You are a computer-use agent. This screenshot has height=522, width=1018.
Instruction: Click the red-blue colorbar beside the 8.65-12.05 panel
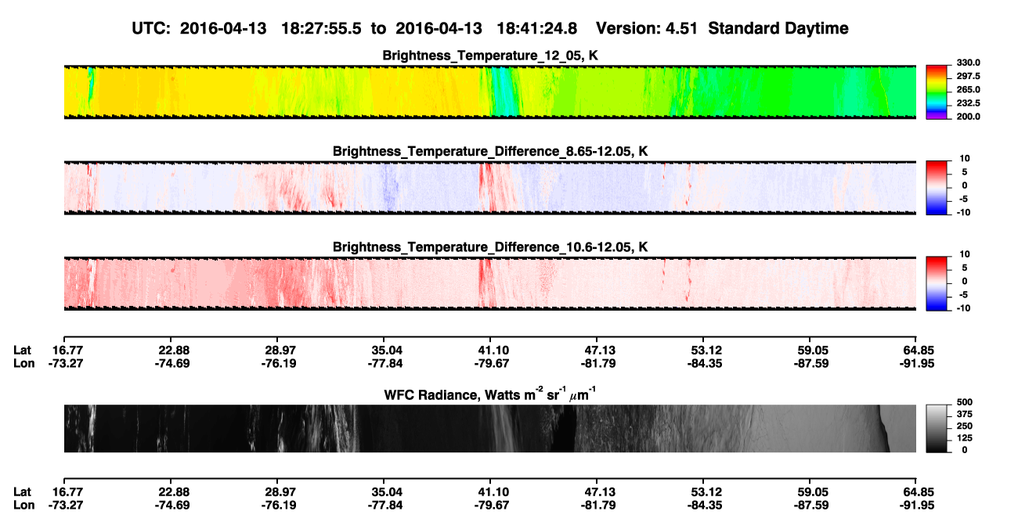tap(937, 187)
